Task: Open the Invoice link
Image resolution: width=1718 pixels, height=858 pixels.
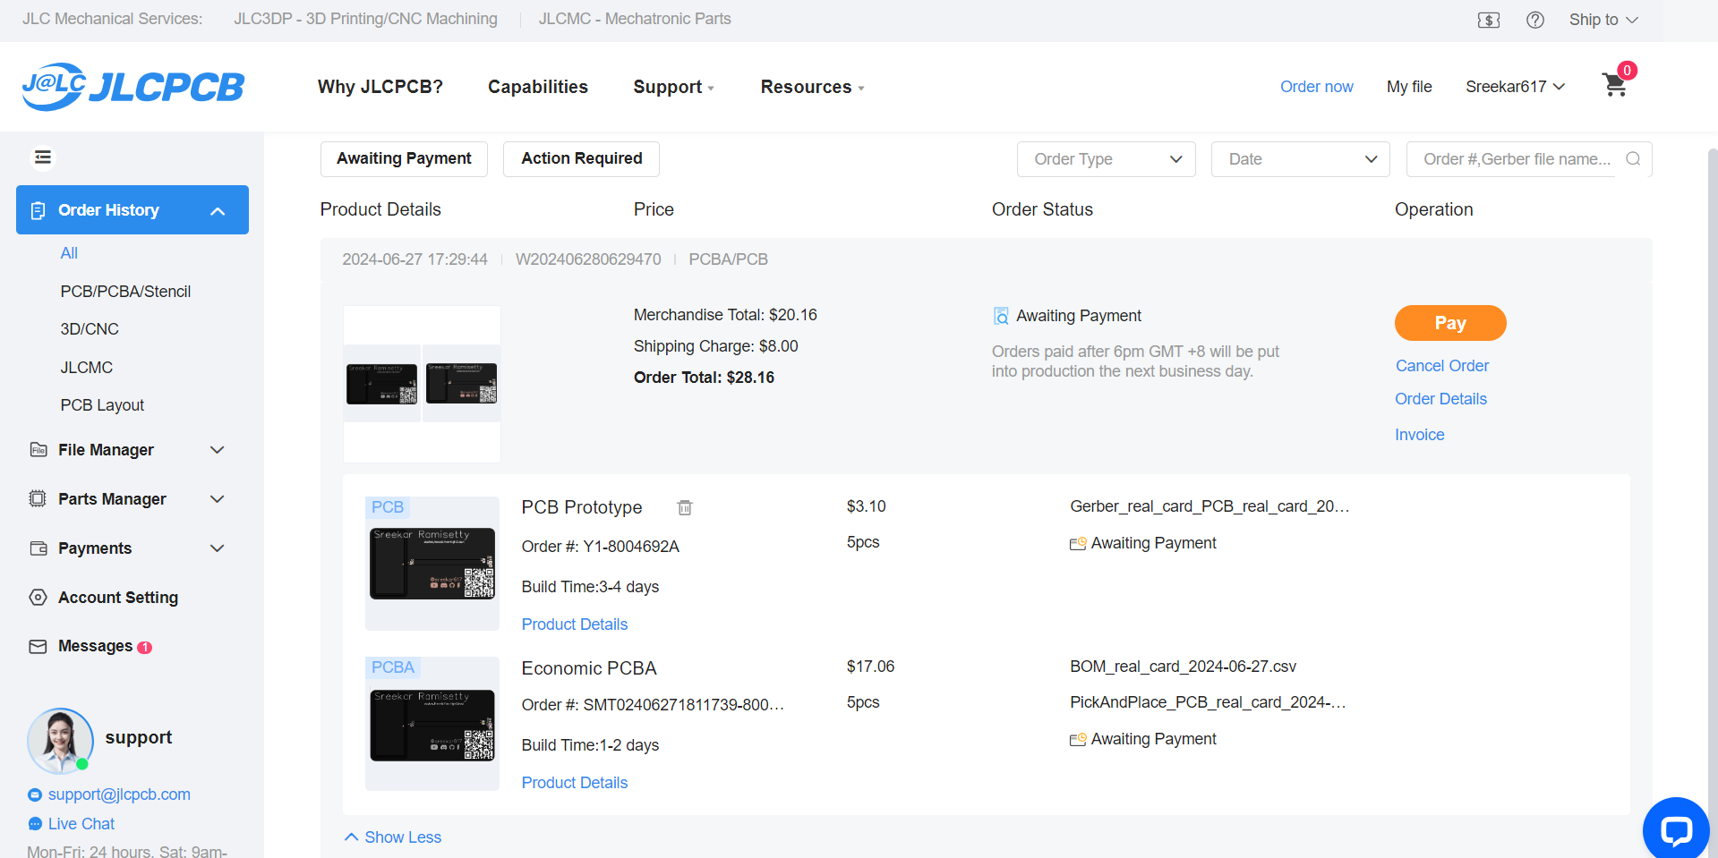Action: click(x=1419, y=435)
